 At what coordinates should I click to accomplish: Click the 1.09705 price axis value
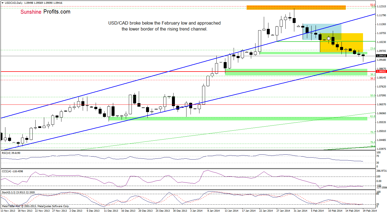coord(382,51)
